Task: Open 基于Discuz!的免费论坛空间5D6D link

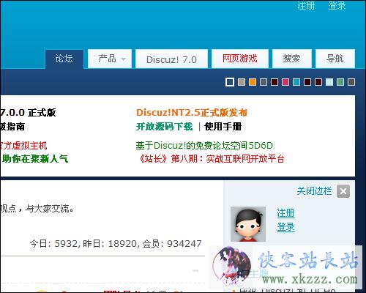Action: (x=204, y=146)
